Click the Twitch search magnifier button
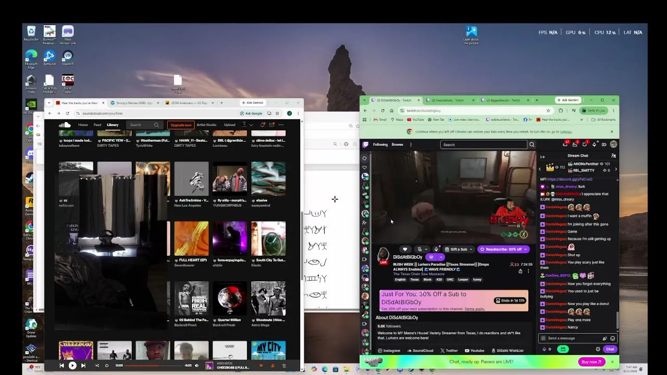 tap(532, 145)
